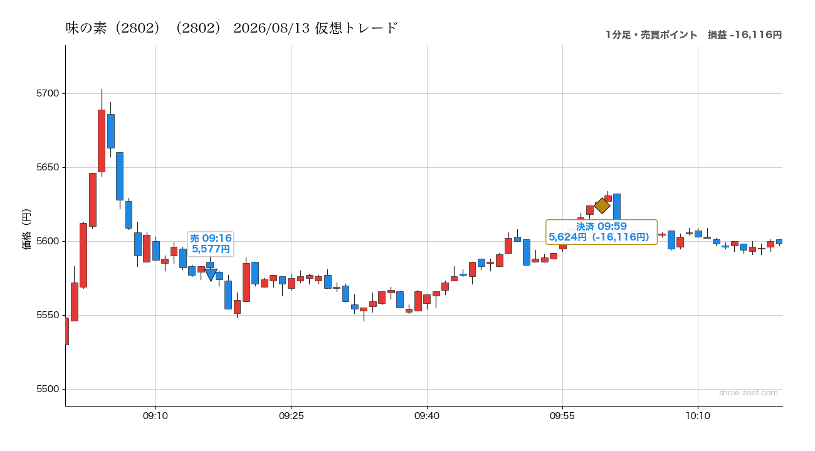This screenshot has height=451, width=815.
Task: Click the 09:25 time axis label
Action: coord(292,416)
